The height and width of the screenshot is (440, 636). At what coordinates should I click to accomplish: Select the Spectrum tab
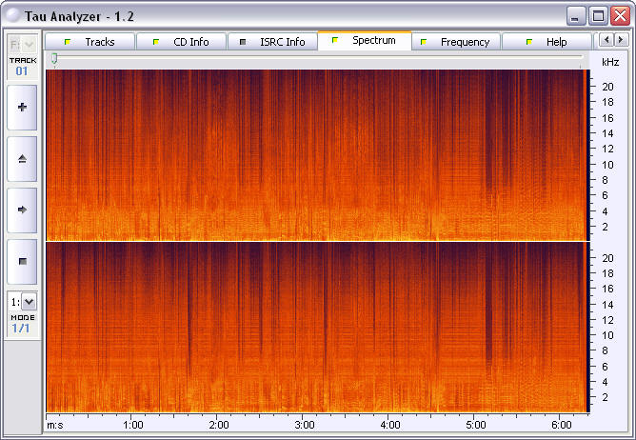(365, 41)
